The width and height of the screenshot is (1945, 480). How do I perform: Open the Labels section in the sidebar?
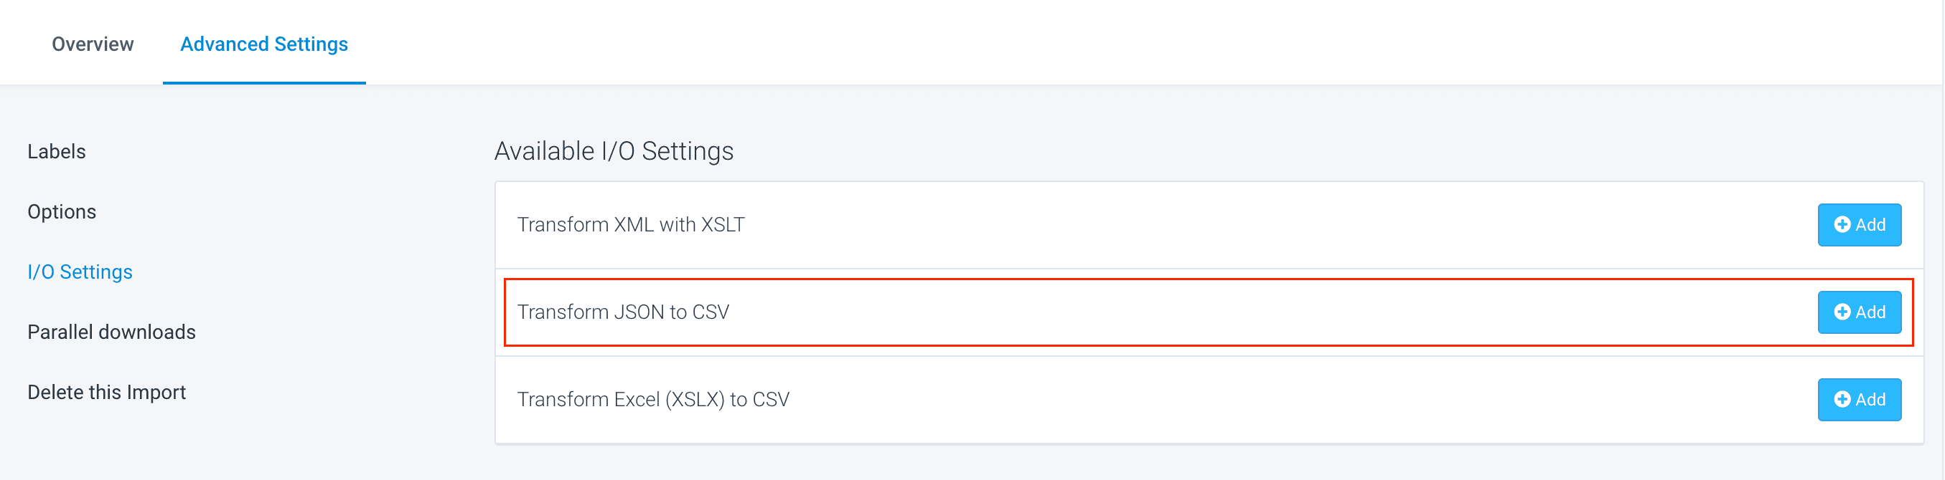tap(57, 151)
